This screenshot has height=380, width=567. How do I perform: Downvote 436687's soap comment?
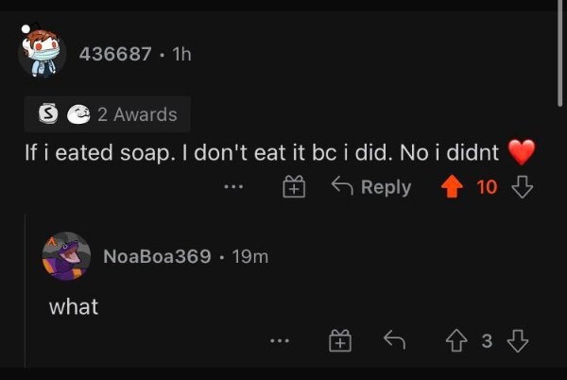pyautogui.click(x=522, y=187)
